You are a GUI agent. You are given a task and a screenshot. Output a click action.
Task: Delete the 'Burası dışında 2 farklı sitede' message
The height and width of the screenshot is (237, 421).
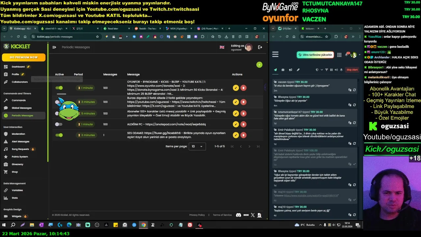point(243,102)
